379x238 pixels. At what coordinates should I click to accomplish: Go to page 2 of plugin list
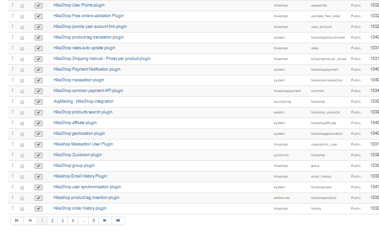click(x=52, y=221)
